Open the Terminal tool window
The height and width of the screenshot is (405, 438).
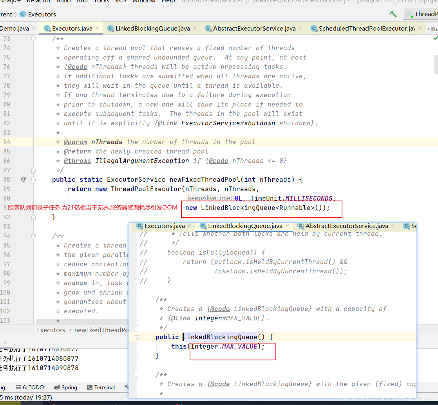coord(101,387)
